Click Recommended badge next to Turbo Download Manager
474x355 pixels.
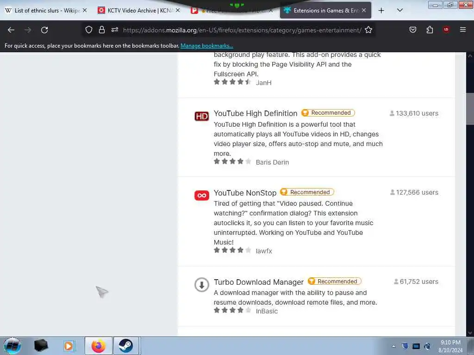334,282
